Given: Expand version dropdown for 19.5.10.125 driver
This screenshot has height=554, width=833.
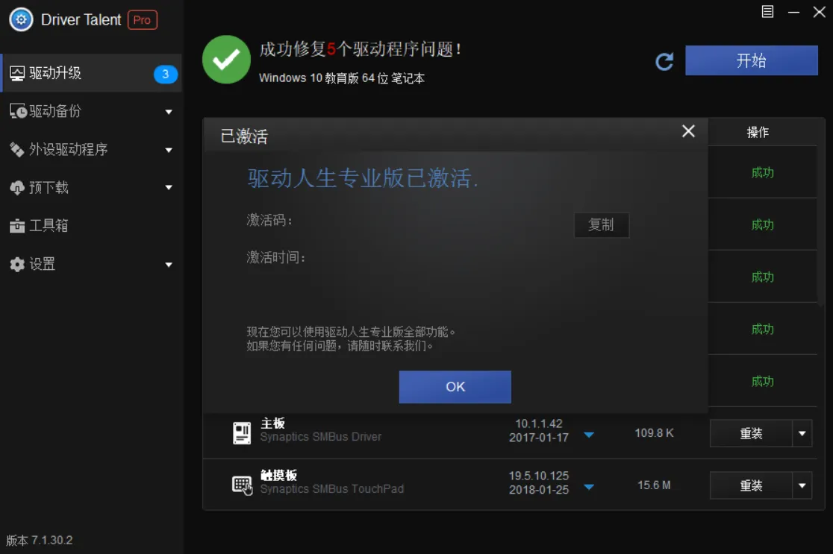Looking at the screenshot, I should coord(589,487).
